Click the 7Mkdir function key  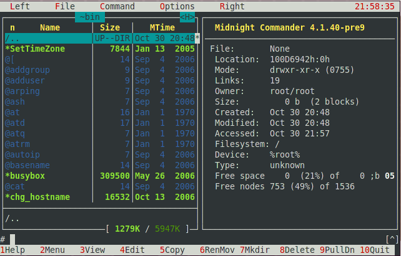(x=255, y=250)
